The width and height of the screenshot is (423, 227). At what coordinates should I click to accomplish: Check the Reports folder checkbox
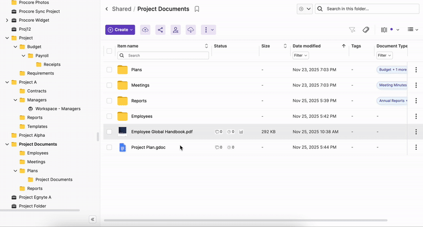pos(109,101)
